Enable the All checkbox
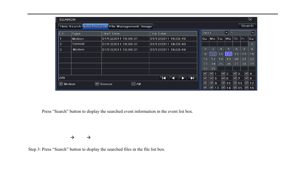The image size is (295, 196). click(x=133, y=84)
